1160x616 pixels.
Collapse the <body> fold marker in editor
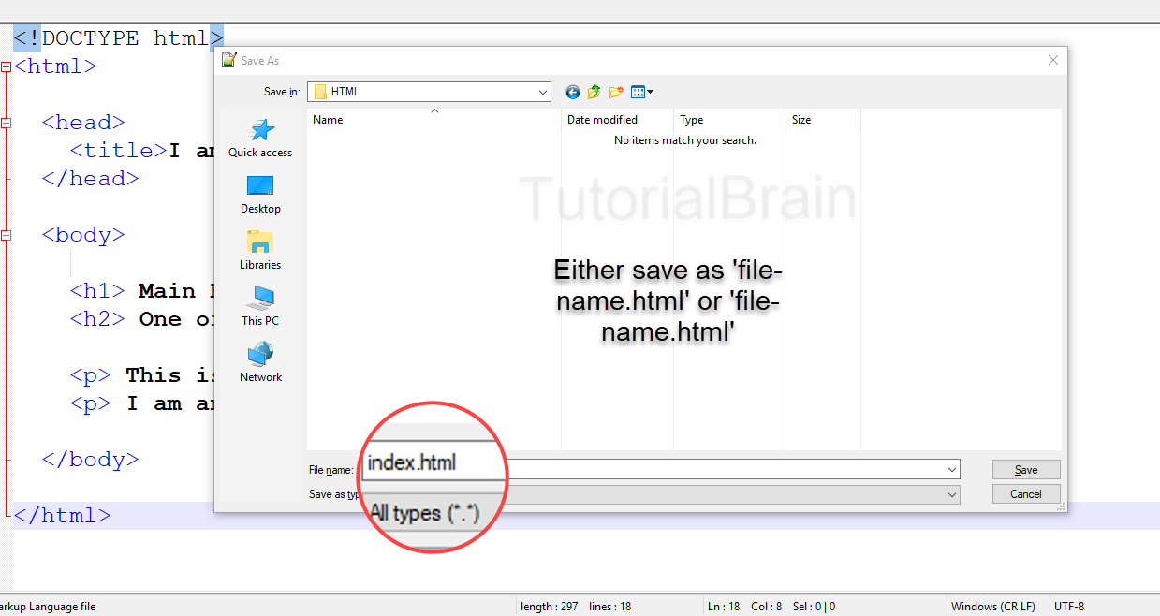point(6,235)
